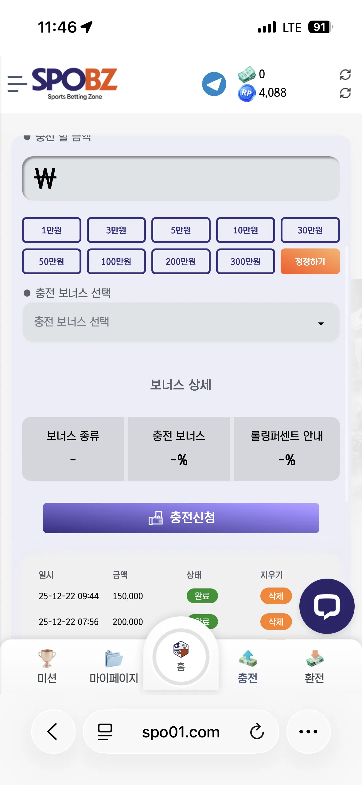Switch to the 환전 withdrawal tab
This screenshot has width=362, height=785.
point(314,666)
